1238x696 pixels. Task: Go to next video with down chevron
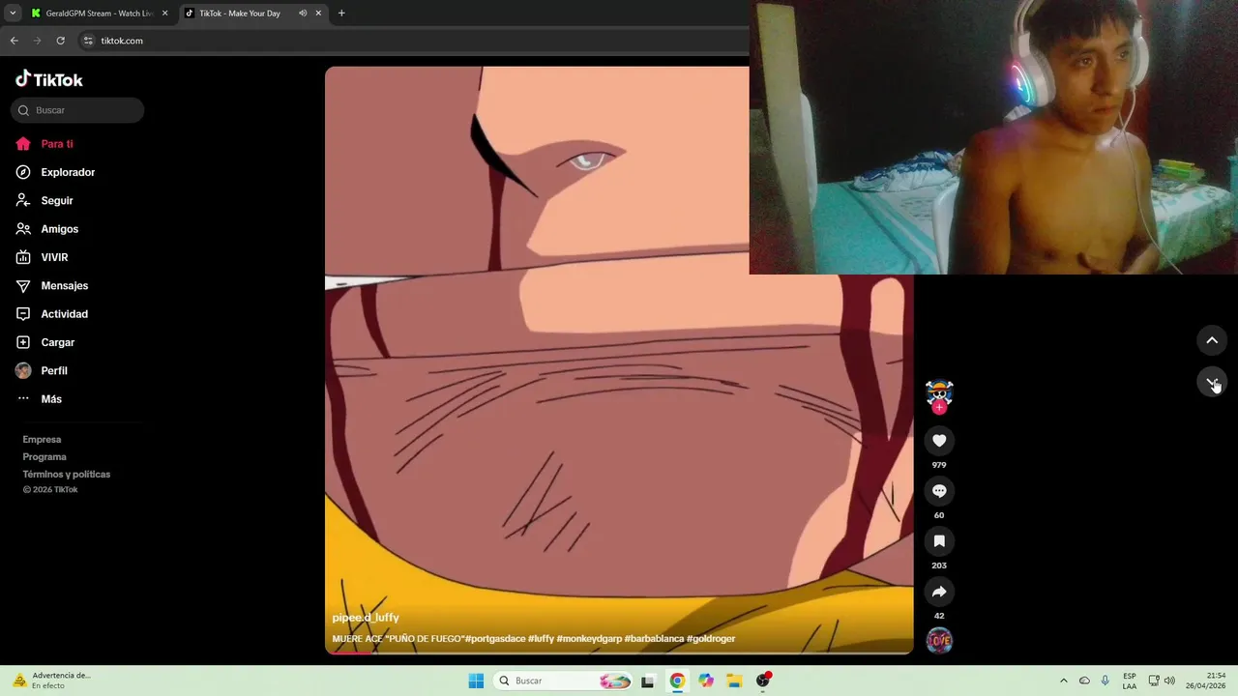pos(1212,382)
